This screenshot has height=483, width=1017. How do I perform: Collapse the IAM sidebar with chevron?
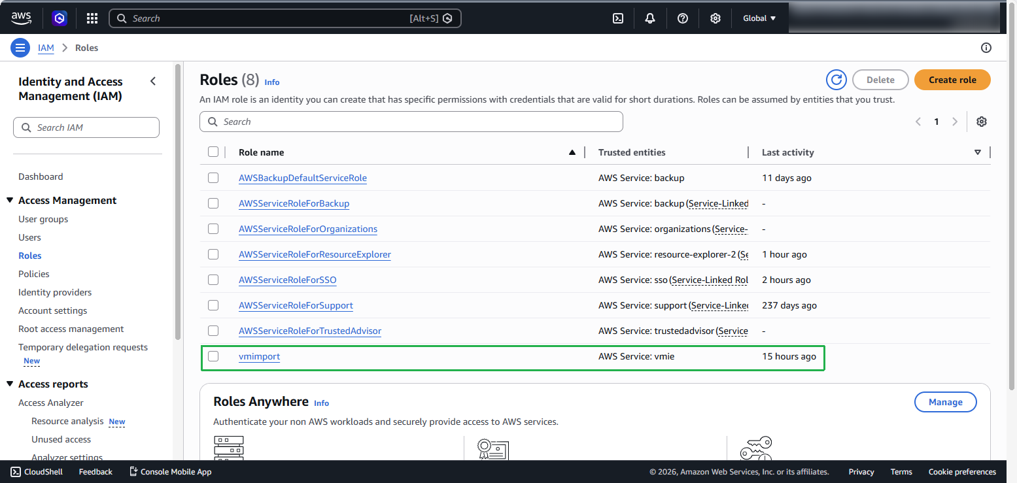[x=153, y=81]
